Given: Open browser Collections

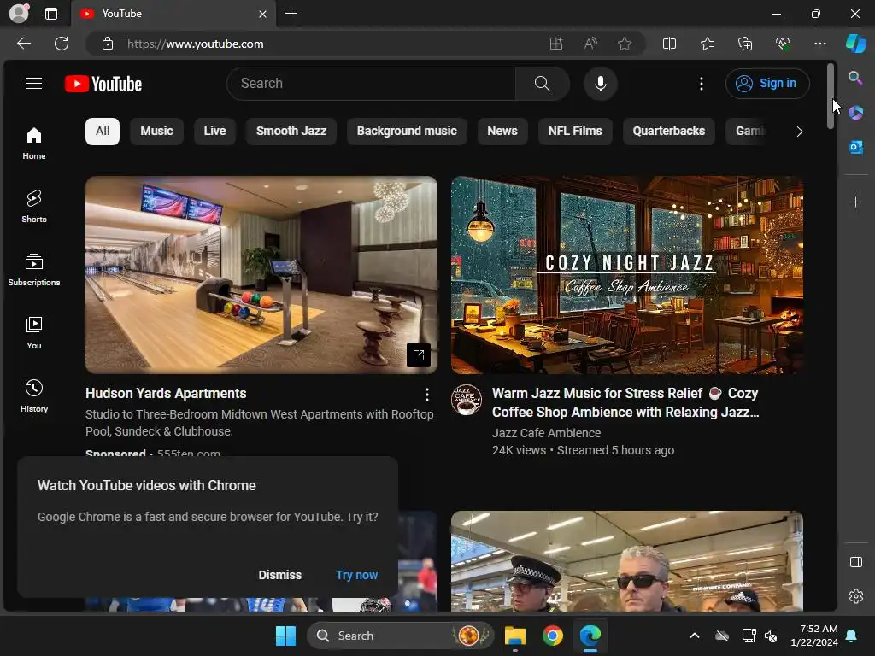Looking at the screenshot, I should (x=745, y=44).
